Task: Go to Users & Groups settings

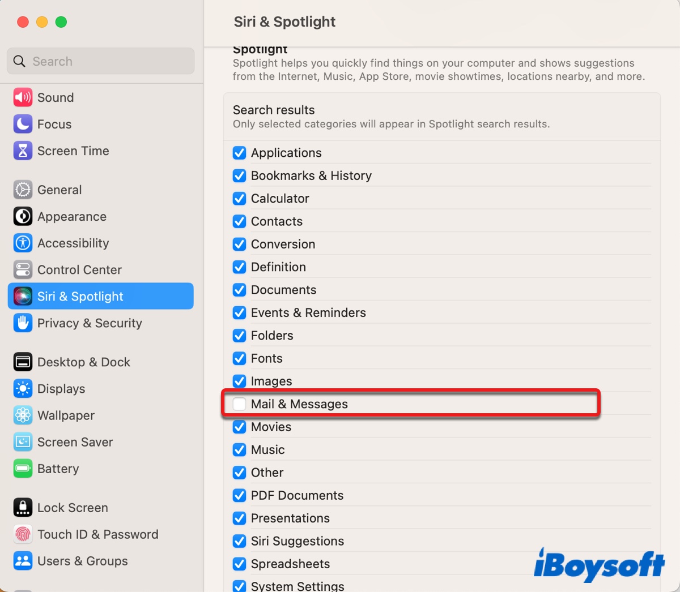Action: pos(82,560)
